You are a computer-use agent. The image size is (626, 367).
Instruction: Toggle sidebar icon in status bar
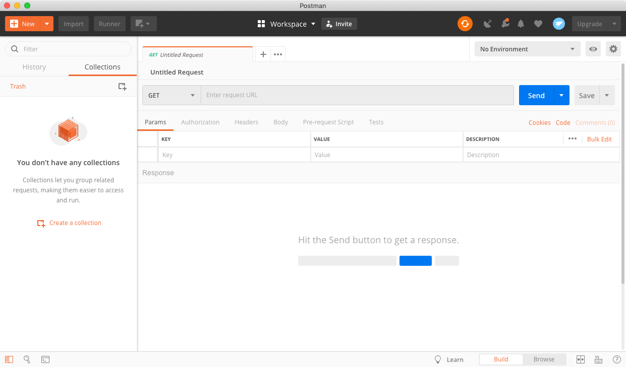tap(9, 359)
